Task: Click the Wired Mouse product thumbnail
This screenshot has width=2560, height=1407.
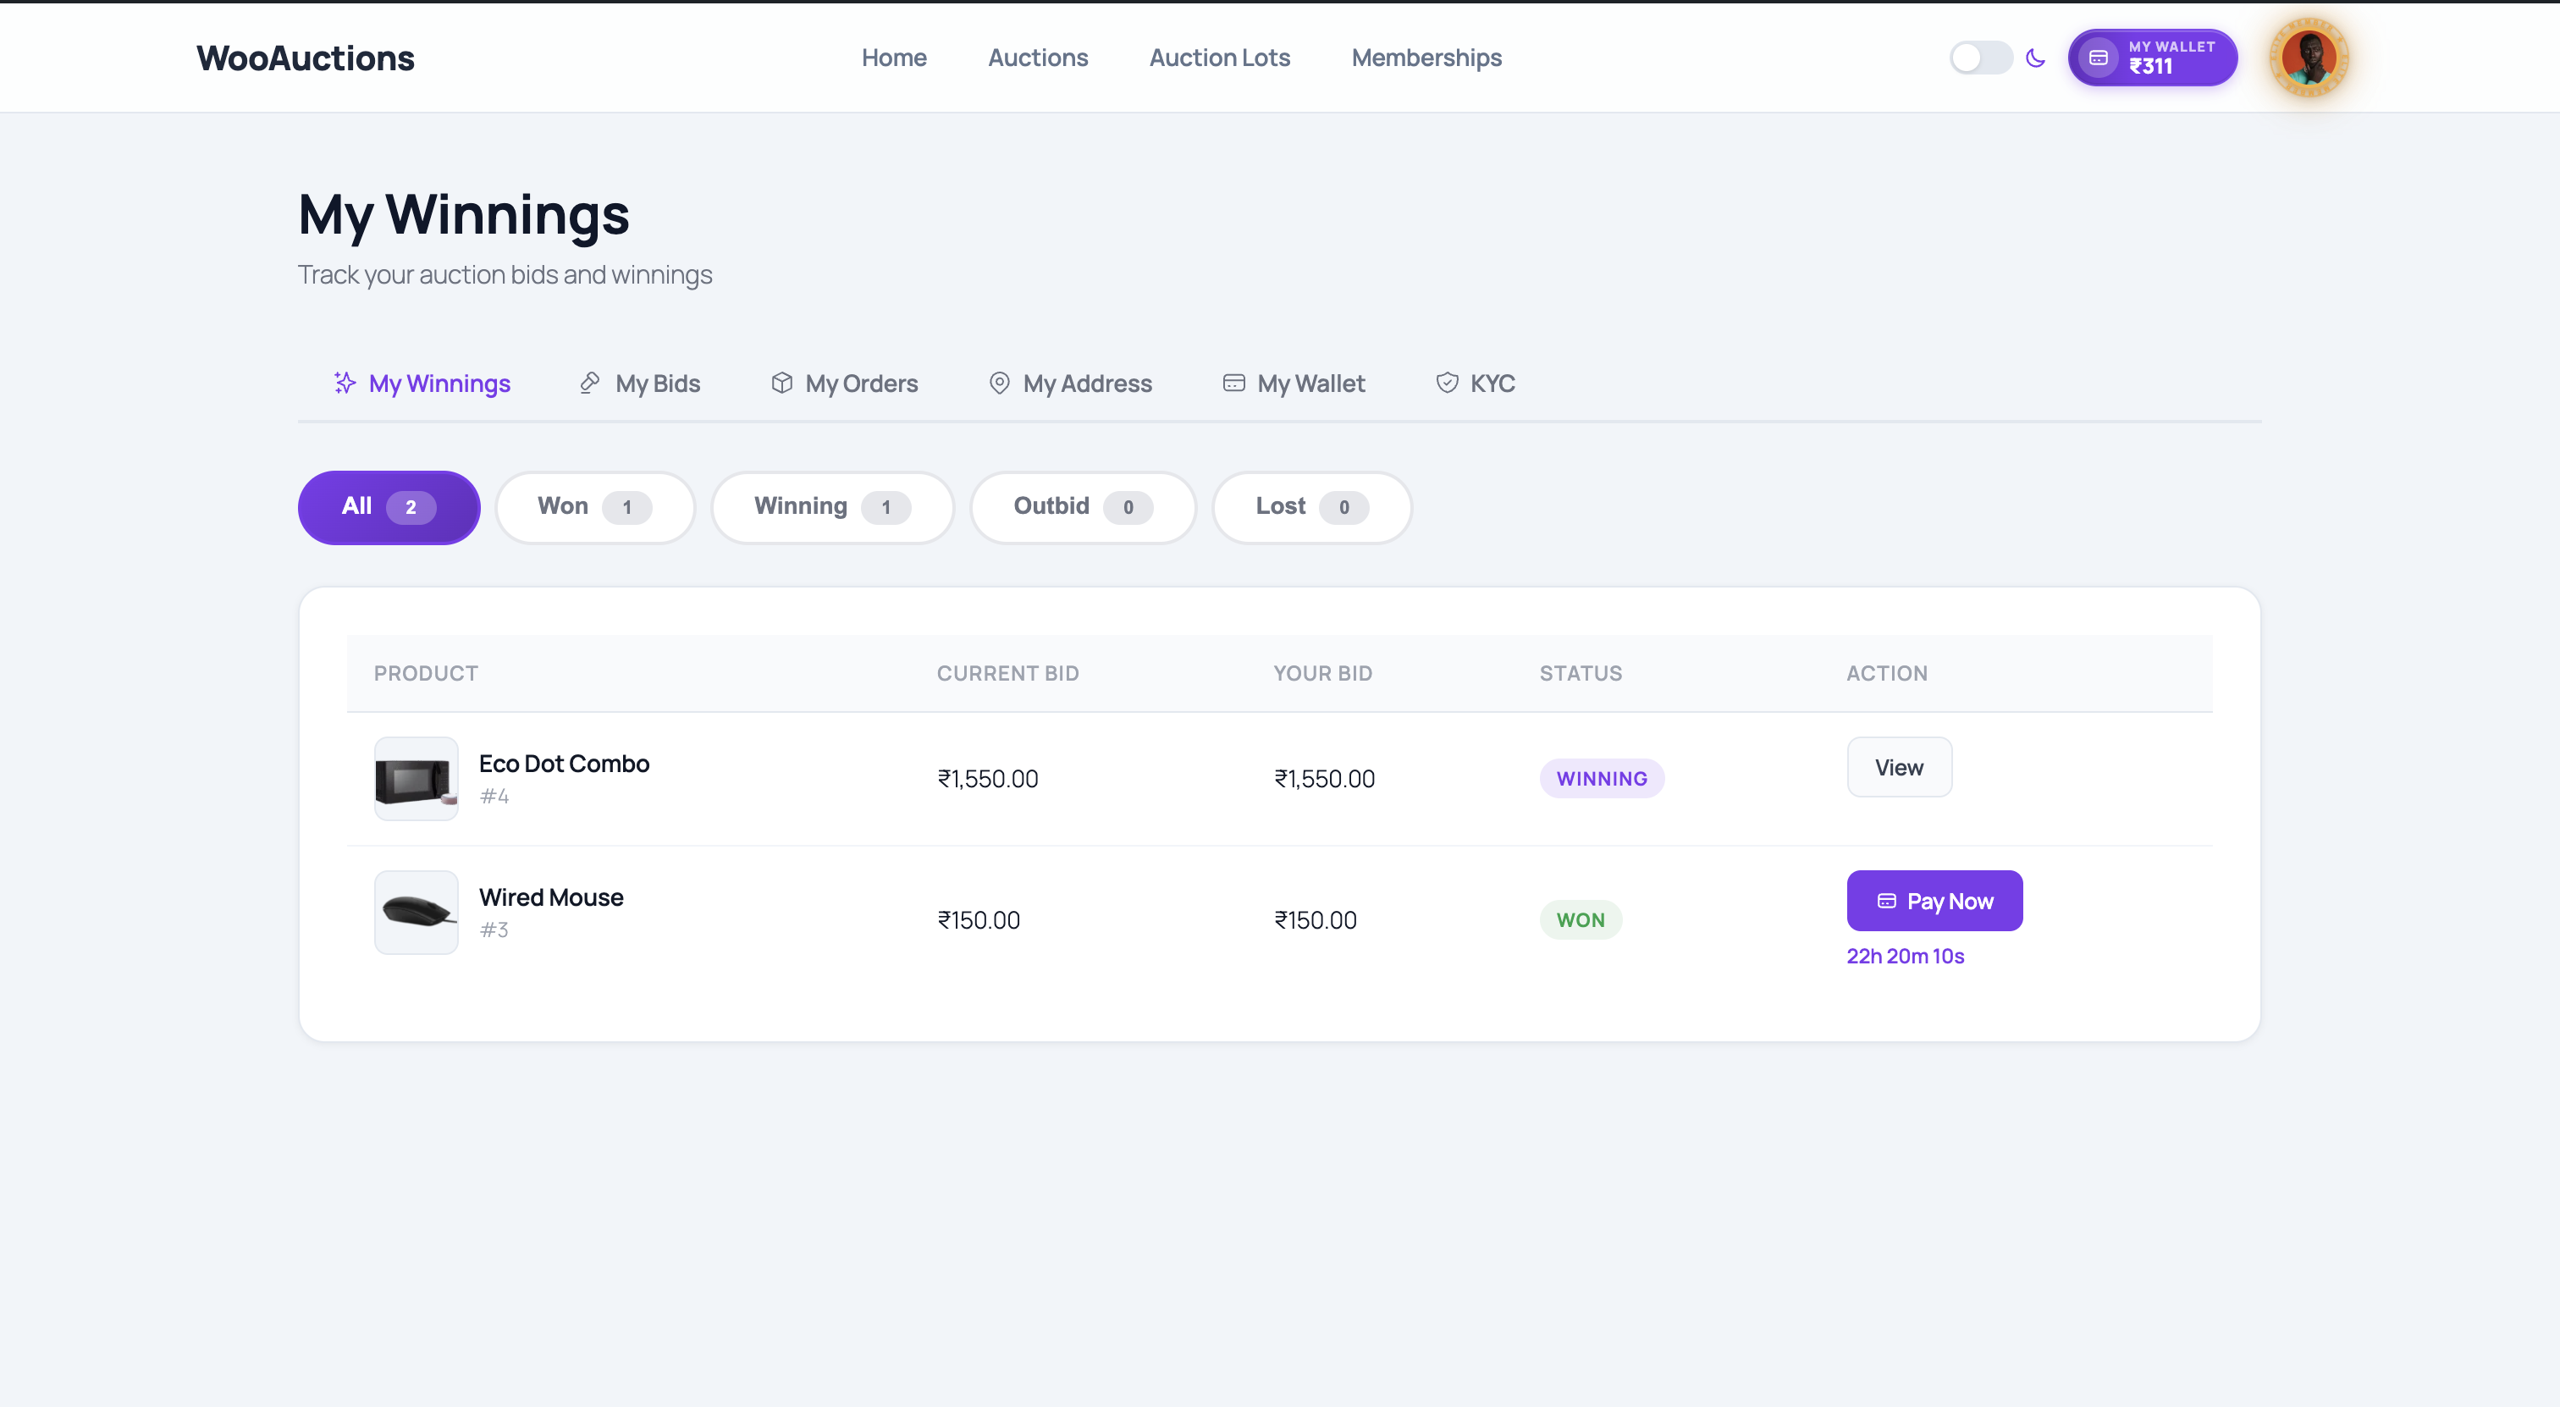Action: (x=416, y=912)
